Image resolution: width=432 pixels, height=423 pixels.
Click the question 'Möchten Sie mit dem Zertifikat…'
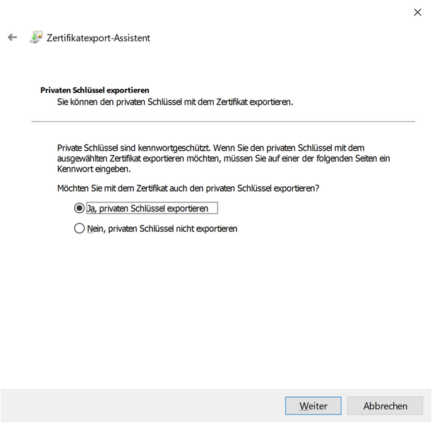(x=188, y=189)
